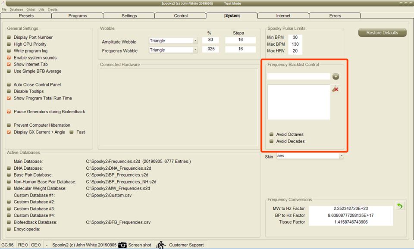Image resolution: width=414 pixels, height=249 pixels.
Task: Open the Frequency Wobble waveform dropdown
Action: [x=195, y=50]
